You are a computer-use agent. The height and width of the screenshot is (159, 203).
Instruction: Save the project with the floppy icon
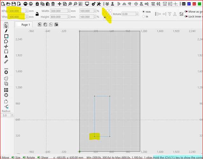pos(14,4)
